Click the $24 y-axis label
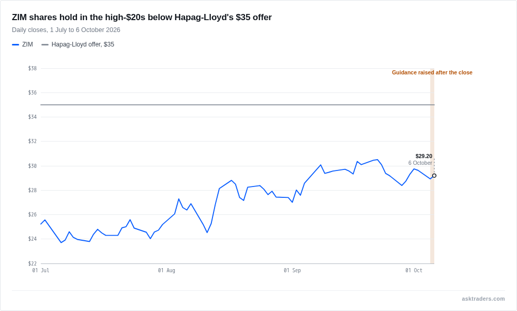 point(32,239)
